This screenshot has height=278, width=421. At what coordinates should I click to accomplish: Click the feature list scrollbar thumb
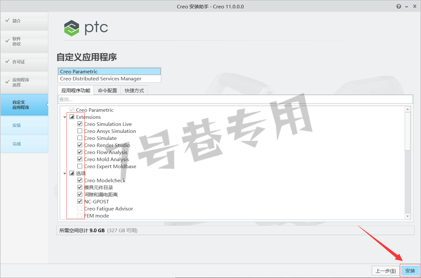tap(408, 131)
